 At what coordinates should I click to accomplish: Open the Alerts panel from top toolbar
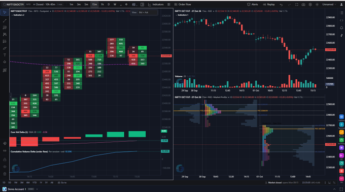pos(253,5)
